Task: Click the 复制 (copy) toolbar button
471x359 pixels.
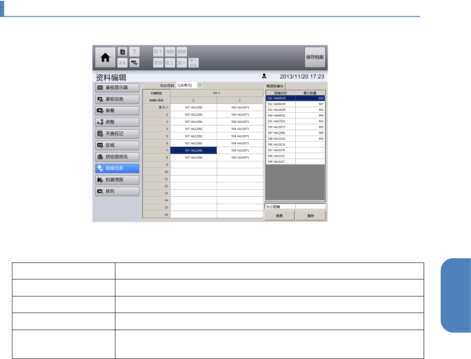Action: [158, 63]
